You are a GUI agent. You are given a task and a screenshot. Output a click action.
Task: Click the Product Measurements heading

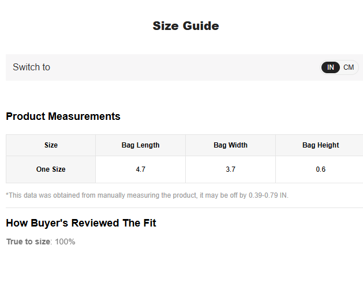(63, 116)
